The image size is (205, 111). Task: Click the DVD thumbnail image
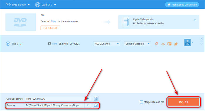(21, 22)
